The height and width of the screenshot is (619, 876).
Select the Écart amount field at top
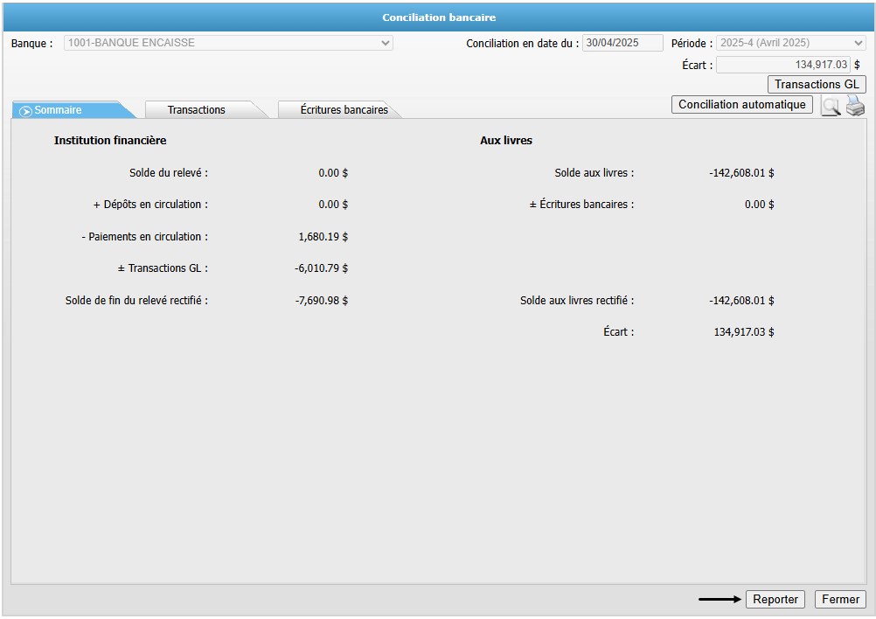[782, 65]
